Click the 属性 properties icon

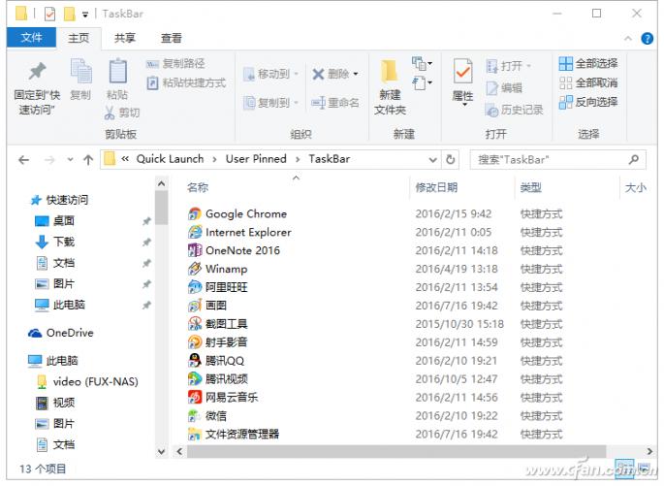click(462, 73)
